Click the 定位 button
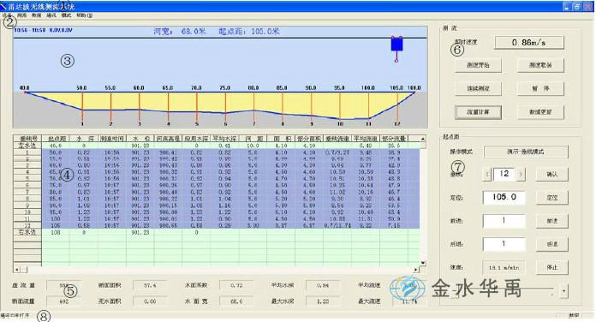The height and width of the screenshot is (322, 596). pyautogui.click(x=552, y=198)
